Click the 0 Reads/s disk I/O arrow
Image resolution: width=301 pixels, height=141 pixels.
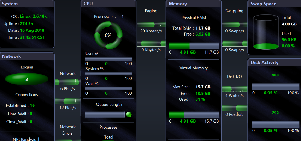pos(234,108)
